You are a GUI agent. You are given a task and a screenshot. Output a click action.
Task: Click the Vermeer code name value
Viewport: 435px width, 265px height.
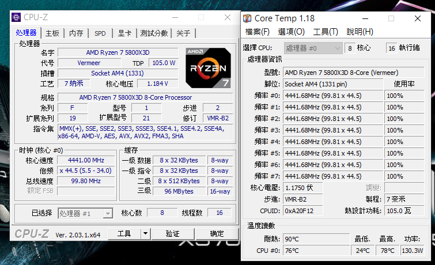(89, 63)
